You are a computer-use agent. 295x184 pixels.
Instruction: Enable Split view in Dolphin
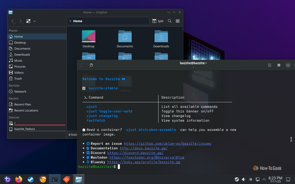[158, 21]
